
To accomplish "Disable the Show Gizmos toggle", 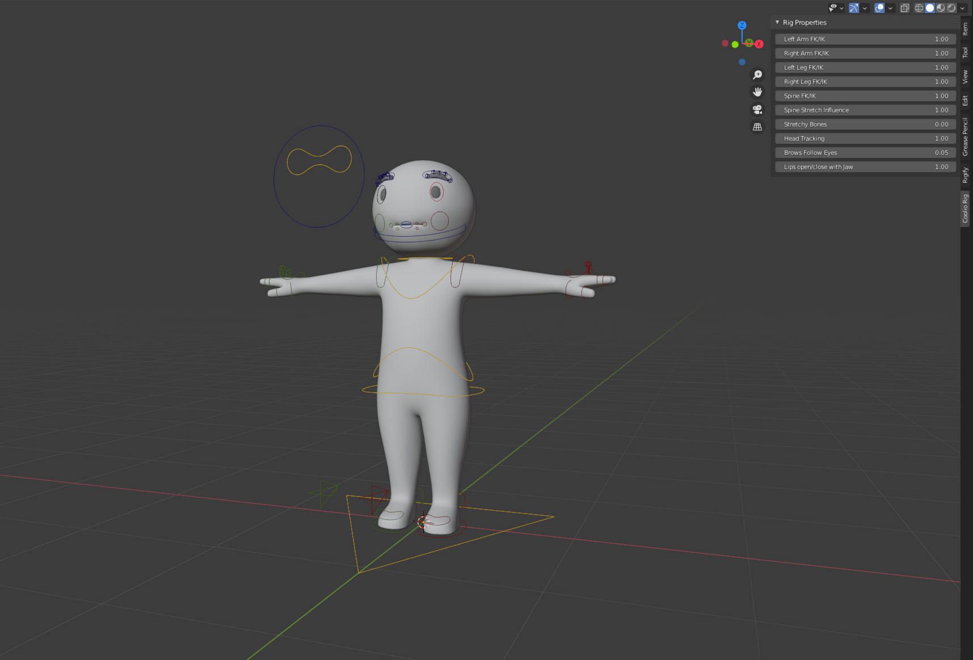I will click(854, 8).
